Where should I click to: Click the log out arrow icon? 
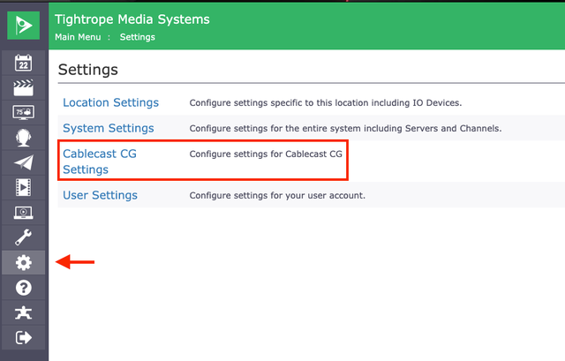tap(24, 337)
